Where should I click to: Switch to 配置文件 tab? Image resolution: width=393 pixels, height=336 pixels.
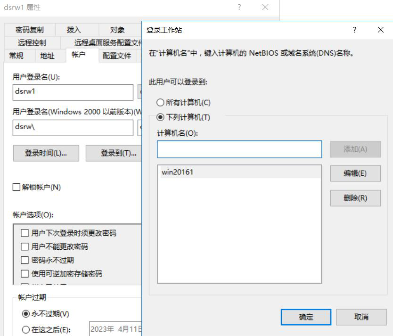(x=117, y=56)
